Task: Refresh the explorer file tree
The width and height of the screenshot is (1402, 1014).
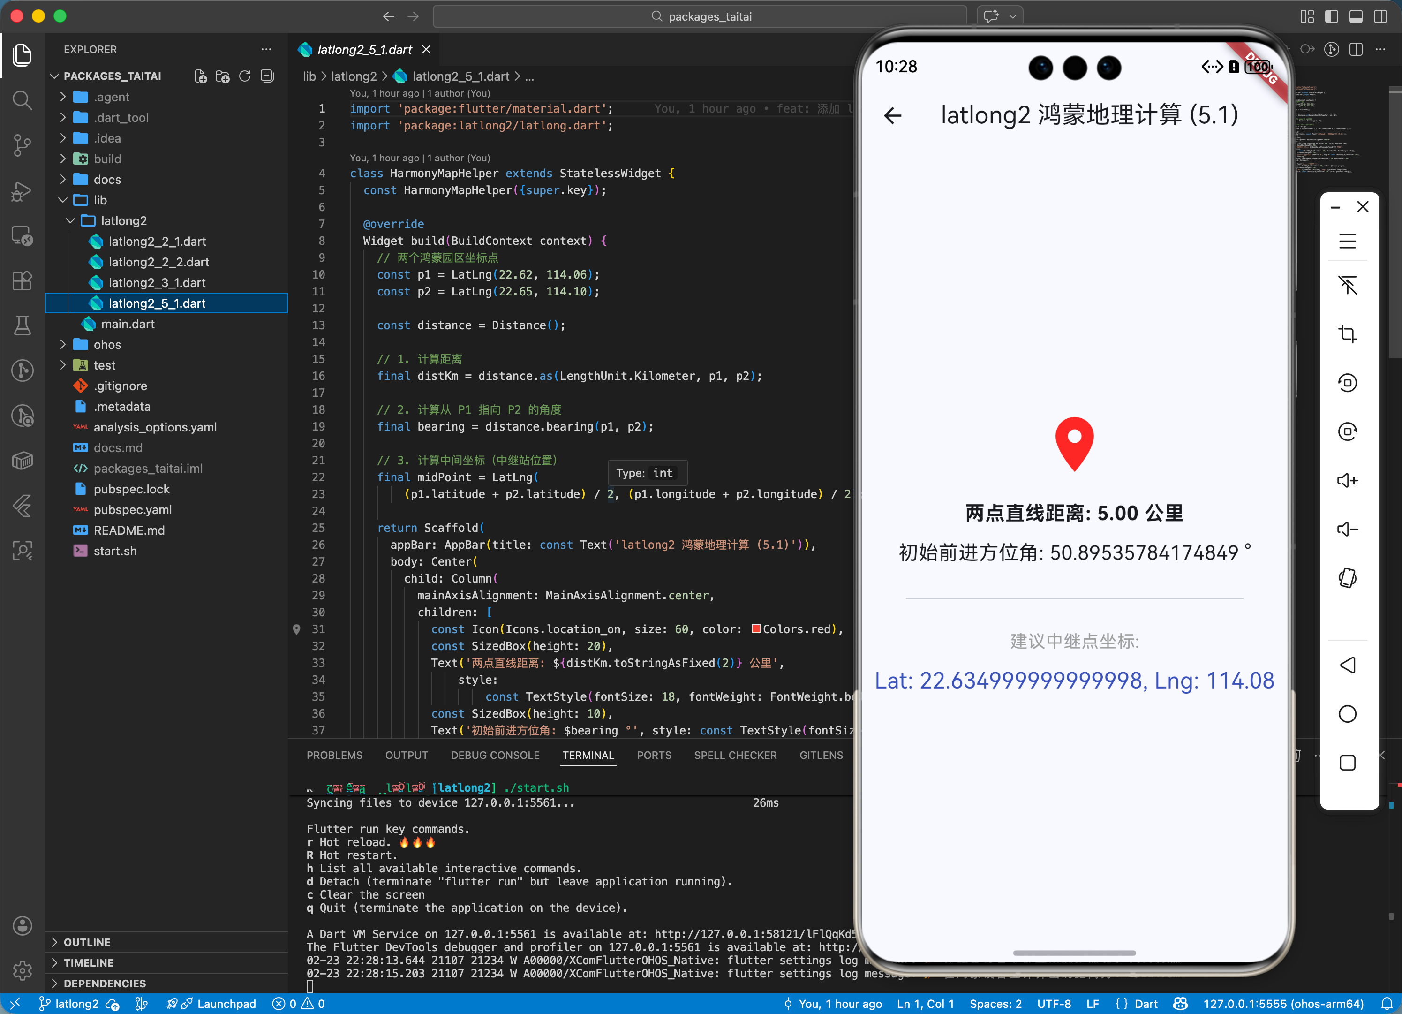Action: coord(245,76)
